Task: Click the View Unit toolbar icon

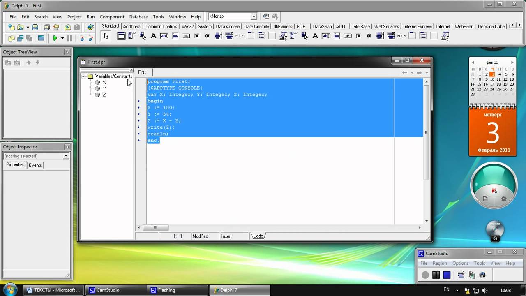Action: click(x=11, y=38)
